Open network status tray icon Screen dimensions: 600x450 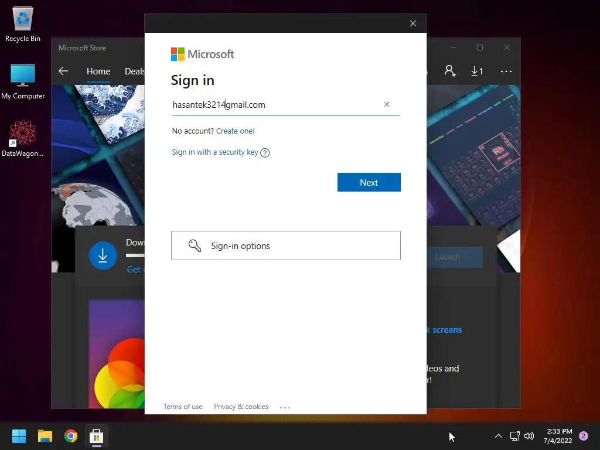[x=514, y=436]
